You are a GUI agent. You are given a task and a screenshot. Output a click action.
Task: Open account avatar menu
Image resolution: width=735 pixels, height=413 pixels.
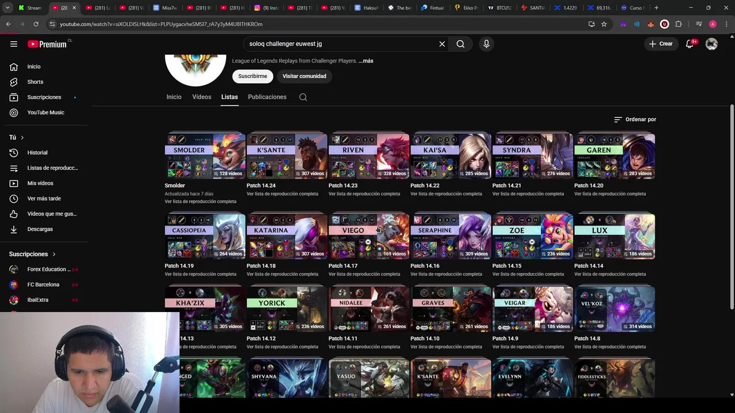[711, 44]
